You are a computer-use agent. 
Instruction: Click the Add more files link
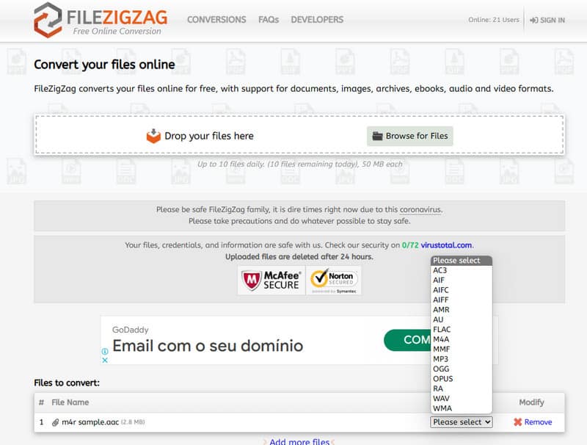(x=299, y=441)
